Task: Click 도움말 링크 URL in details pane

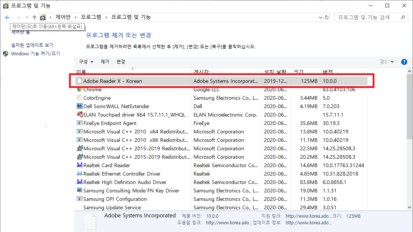Action: [229, 223]
